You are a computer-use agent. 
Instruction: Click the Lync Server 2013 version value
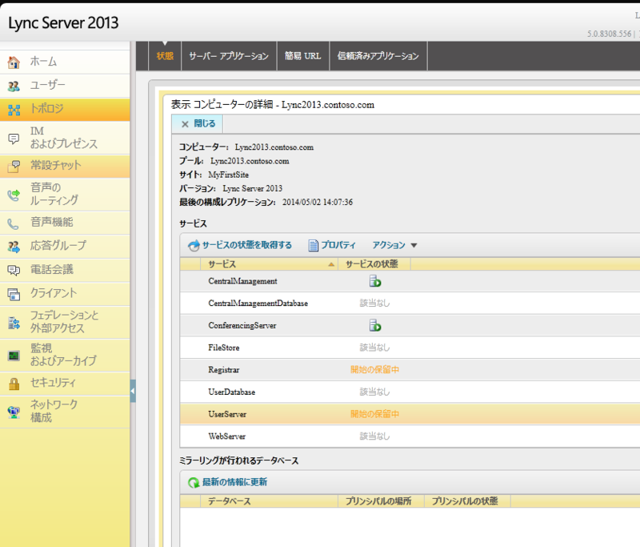(x=252, y=188)
